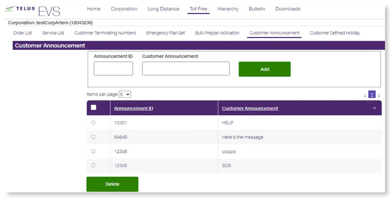The height and width of the screenshot is (198, 391).
Task: Sort by Announcement ID column header
Action: (133, 108)
